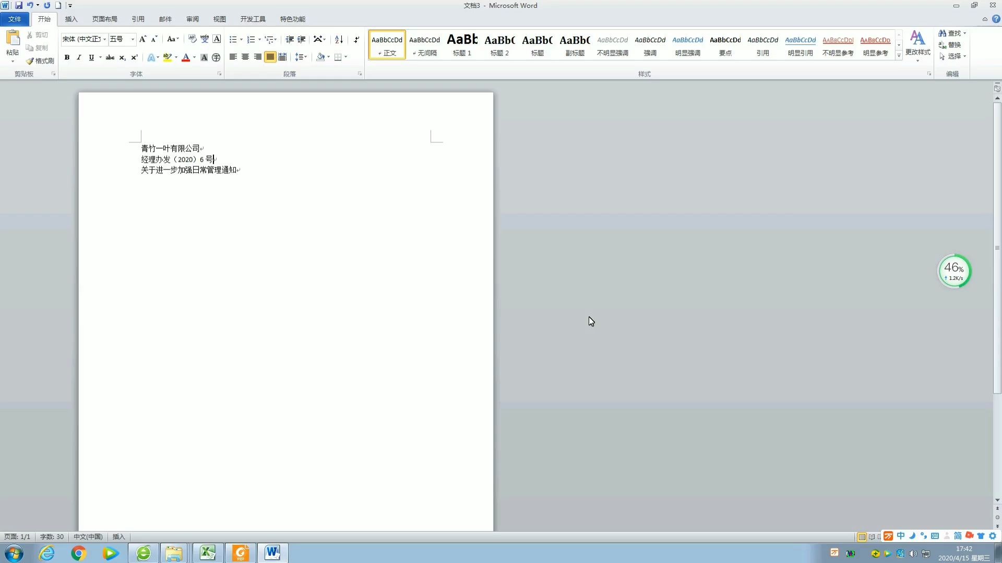Click the Find (查找) binoculars icon
Screen dimensions: 1002x563
950,33
